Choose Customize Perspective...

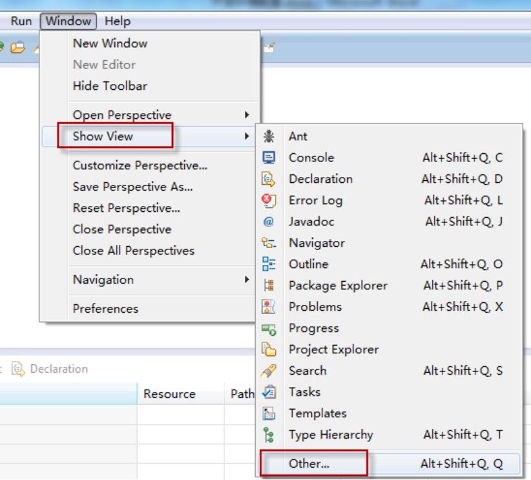click(149, 165)
